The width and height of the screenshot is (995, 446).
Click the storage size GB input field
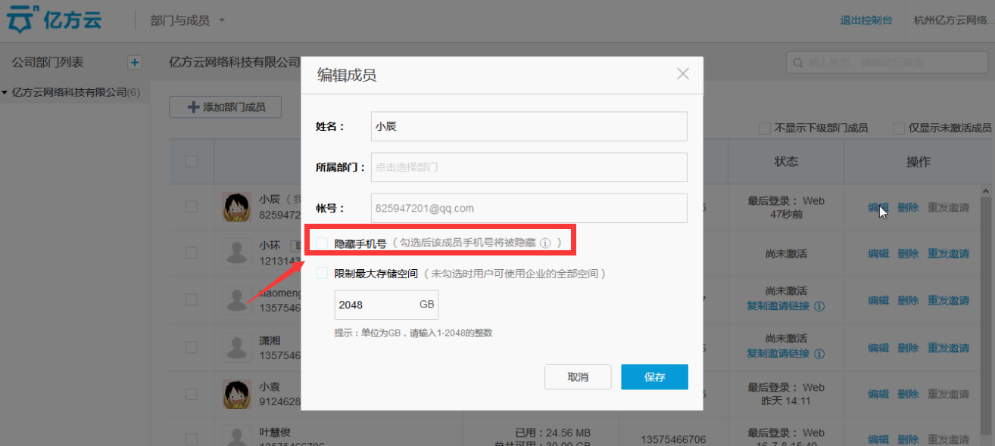click(376, 305)
